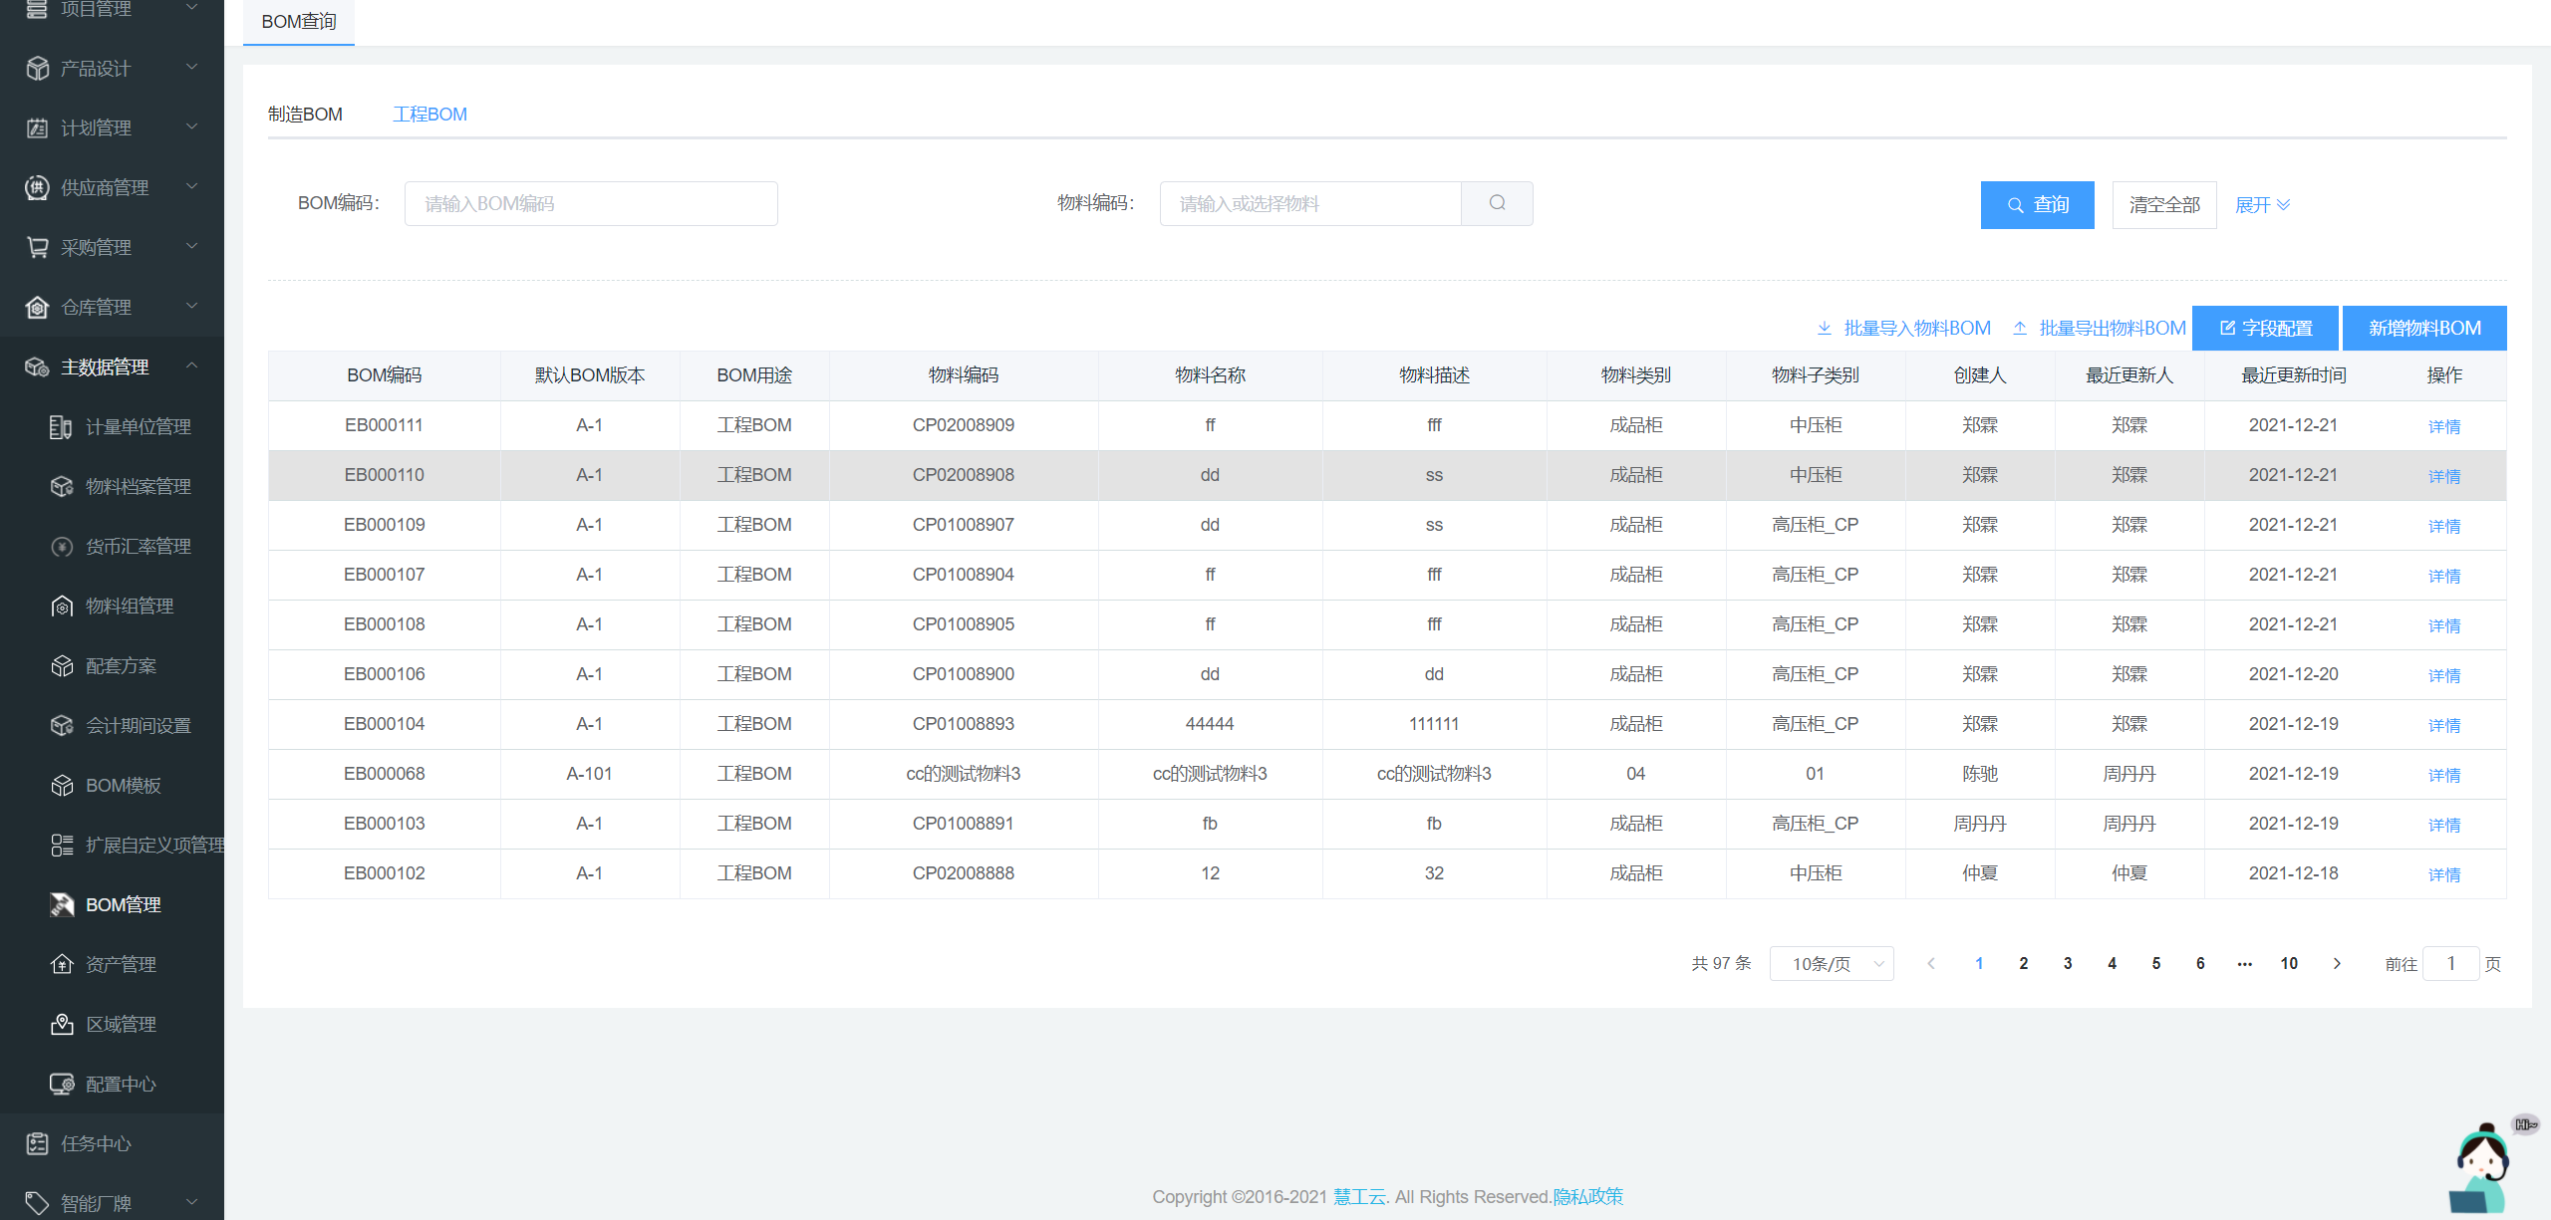This screenshot has width=2551, height=1220.
Task: Go to pagination page 3
Action: (x=2068, y=963)
